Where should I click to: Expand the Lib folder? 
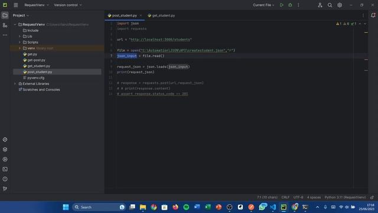(x=19, y=36)
